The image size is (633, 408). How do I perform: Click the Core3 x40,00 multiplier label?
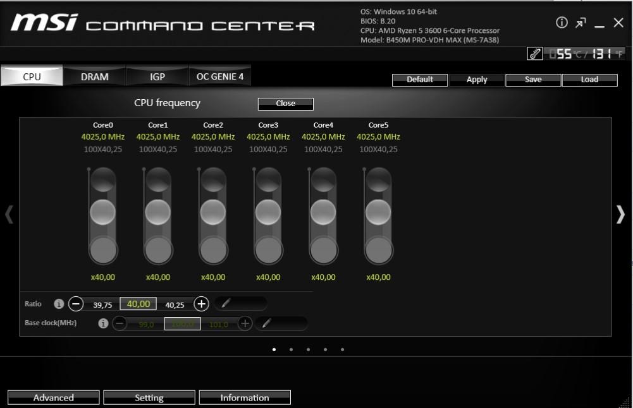268,277
